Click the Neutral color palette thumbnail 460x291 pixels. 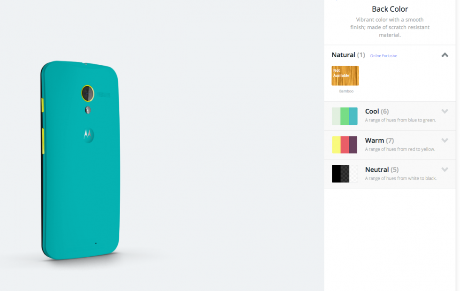point(345,174)
